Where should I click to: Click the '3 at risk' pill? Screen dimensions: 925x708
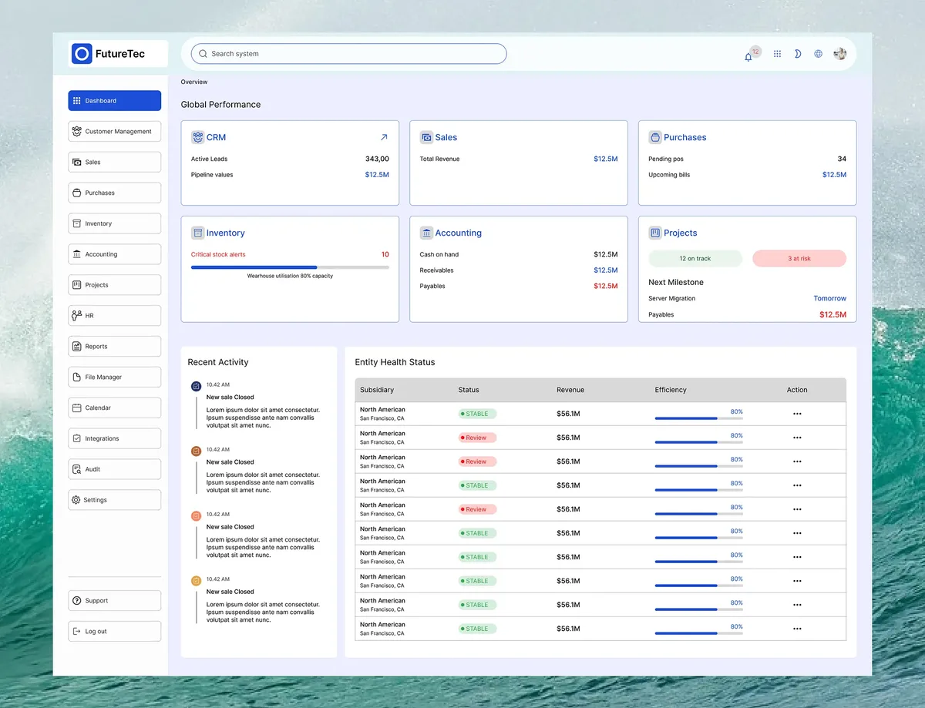point(799,259)
